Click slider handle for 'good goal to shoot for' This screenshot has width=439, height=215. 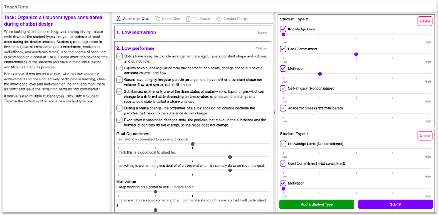pyautogui.click(x=230, y=157)
